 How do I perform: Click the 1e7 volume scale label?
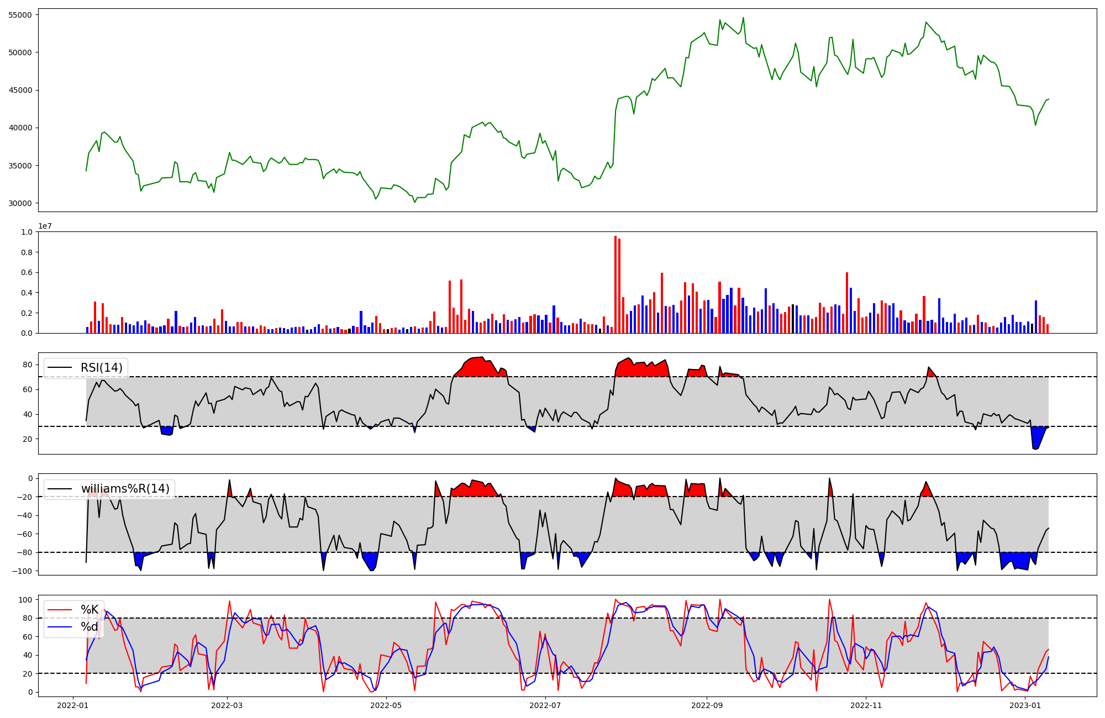coord(45,226)
